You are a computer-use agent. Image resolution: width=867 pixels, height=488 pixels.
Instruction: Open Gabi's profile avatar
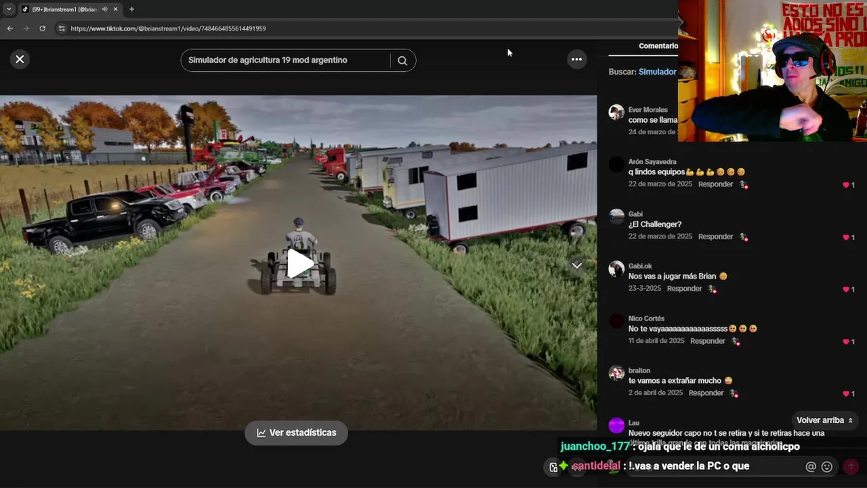[616, 217]
